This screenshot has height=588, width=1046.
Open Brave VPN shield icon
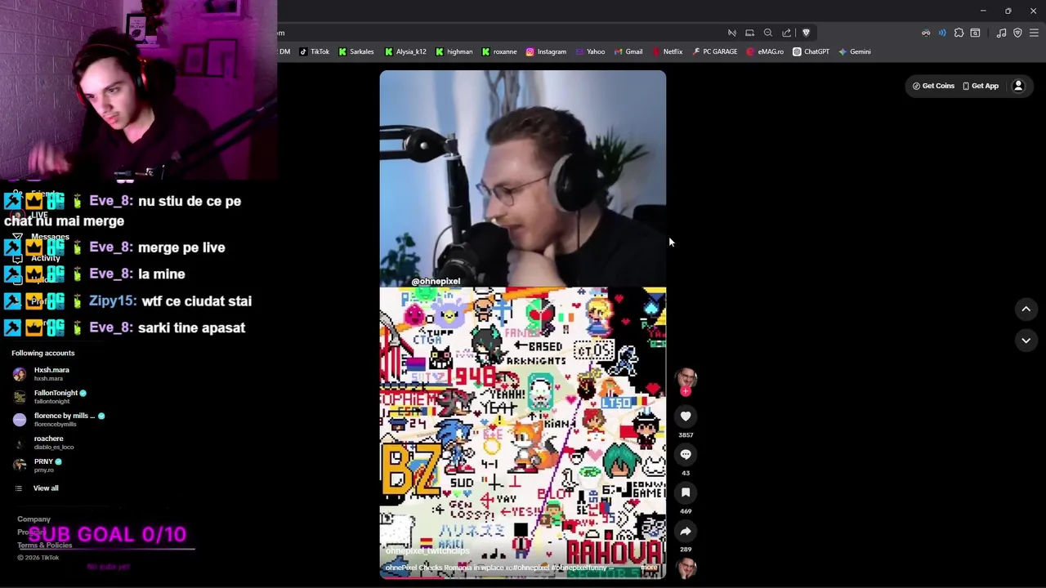pos(1017,33)
